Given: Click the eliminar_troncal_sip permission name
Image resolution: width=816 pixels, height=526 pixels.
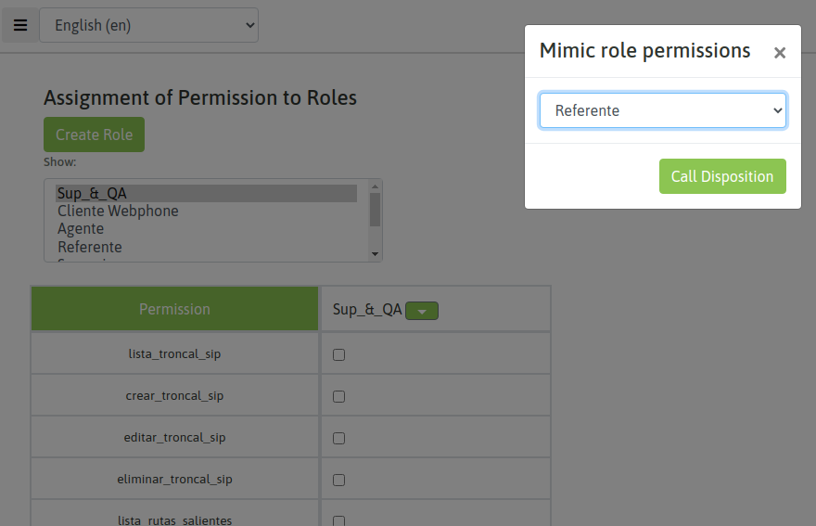Looking at the screenshot, I should (x=174, y=479).
